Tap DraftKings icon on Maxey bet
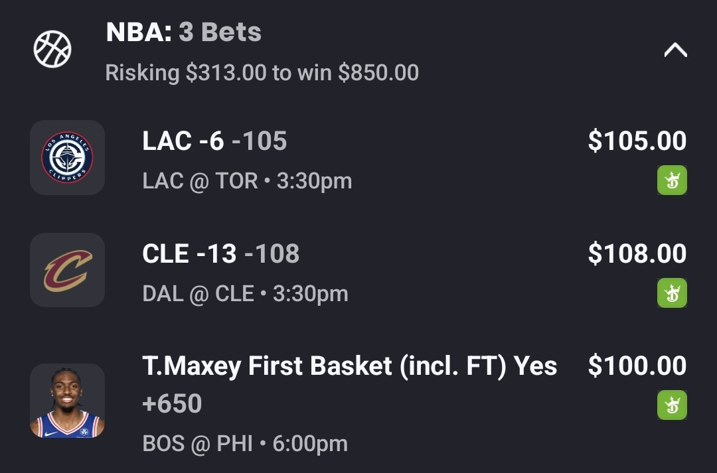Screen dimensions: 717x473 (x=672, y=405)
